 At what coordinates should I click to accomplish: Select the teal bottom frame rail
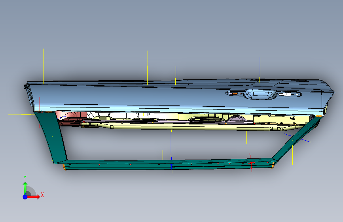tap(169, 164)
